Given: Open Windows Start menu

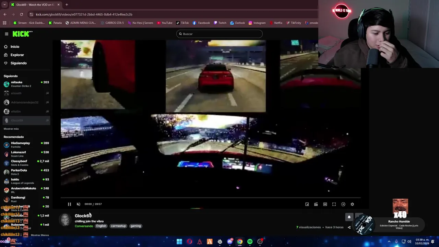Looking at the screenshot, I should [179, 242].
